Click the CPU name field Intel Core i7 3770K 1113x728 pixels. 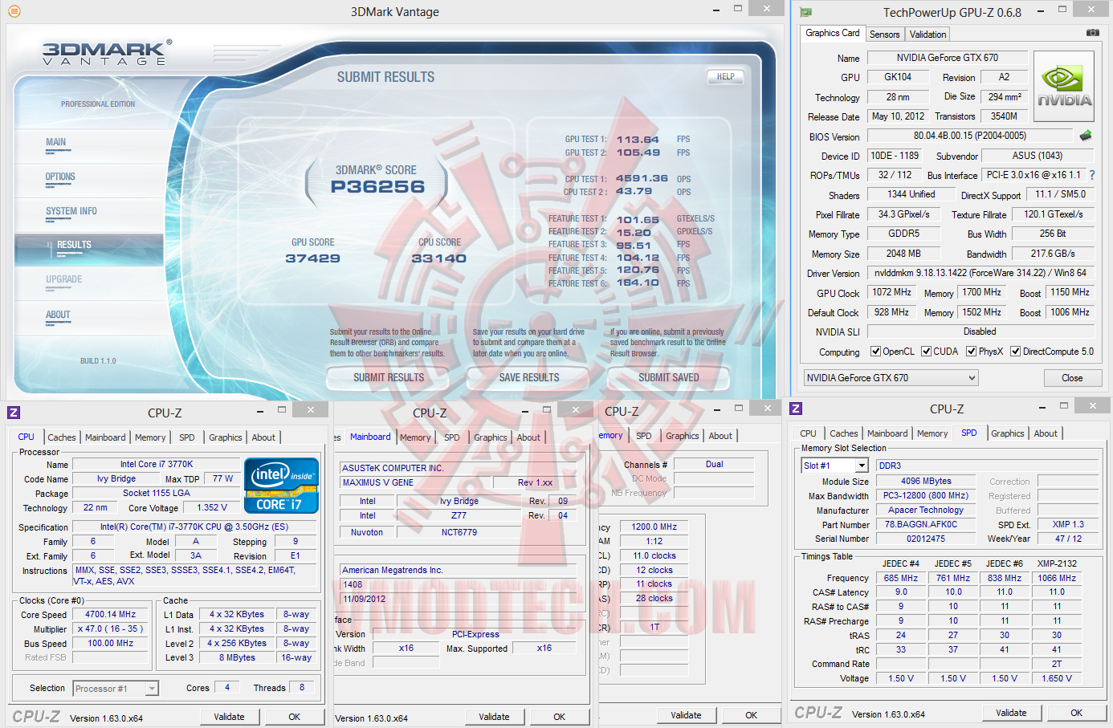(157, 464)
